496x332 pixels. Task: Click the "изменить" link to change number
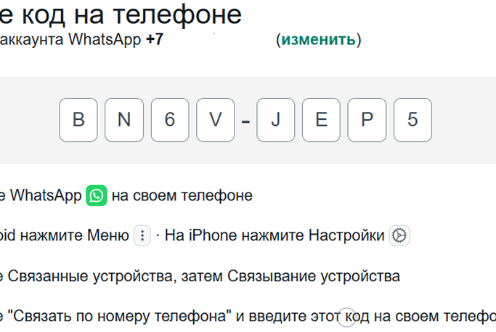click(x=319, y=39)
